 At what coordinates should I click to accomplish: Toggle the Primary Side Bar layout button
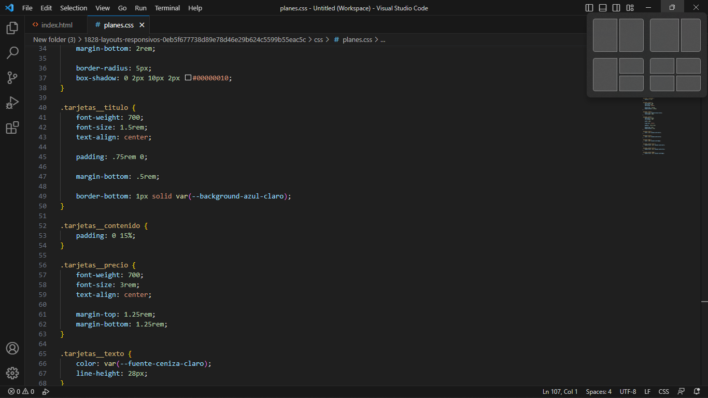(x=589, y=8)
